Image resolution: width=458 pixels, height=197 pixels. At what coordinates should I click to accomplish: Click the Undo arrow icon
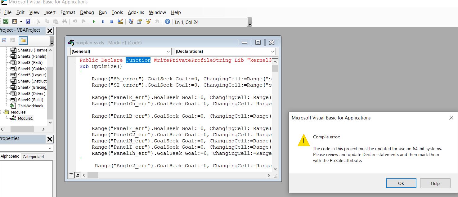[x=75, y=21]
